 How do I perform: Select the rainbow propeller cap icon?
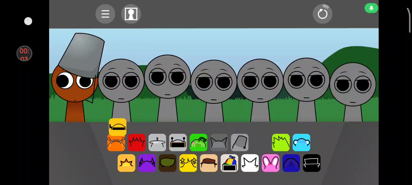[229, 163]
